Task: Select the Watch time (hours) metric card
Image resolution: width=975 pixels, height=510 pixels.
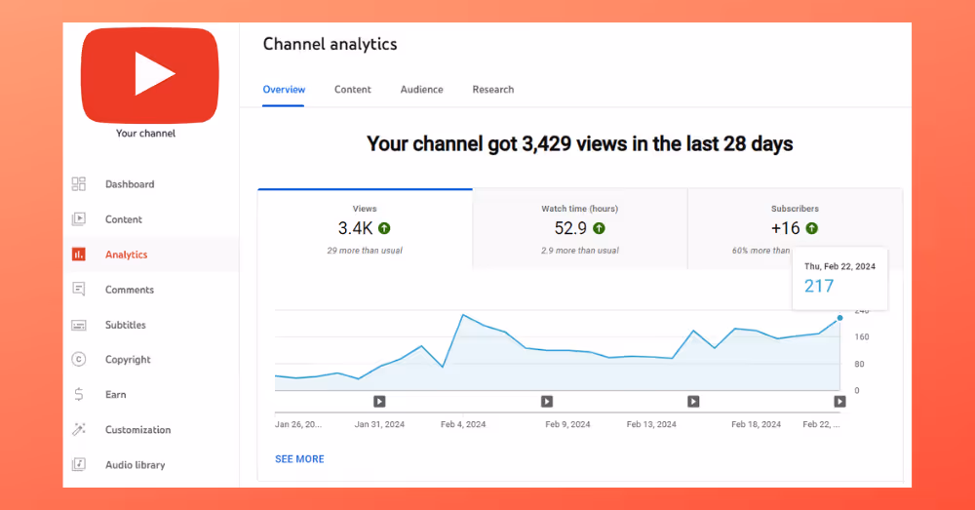Action: (x=579, y=229)
